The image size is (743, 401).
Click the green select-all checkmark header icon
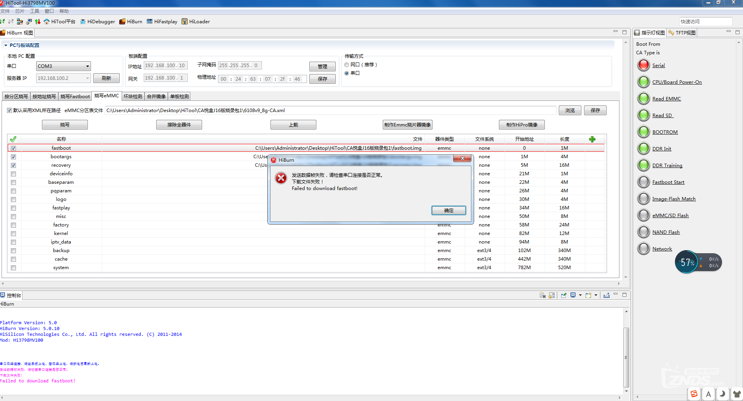point(13,139)
